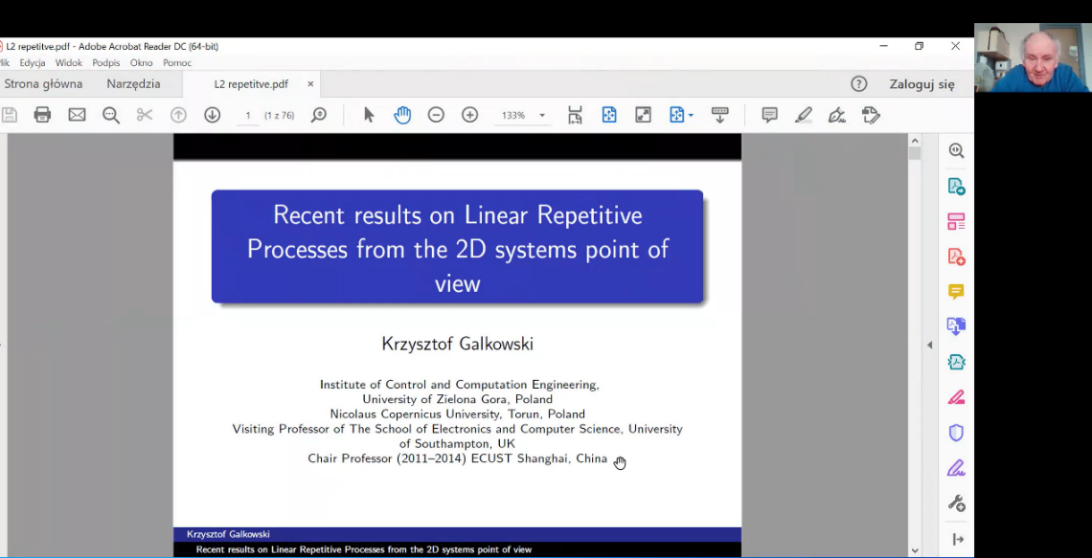Select the arrow selection tool

pyautogui.click(x=369, y=115)
